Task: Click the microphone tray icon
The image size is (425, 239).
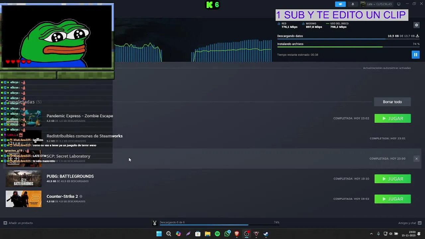Action: tap(378, 234)
